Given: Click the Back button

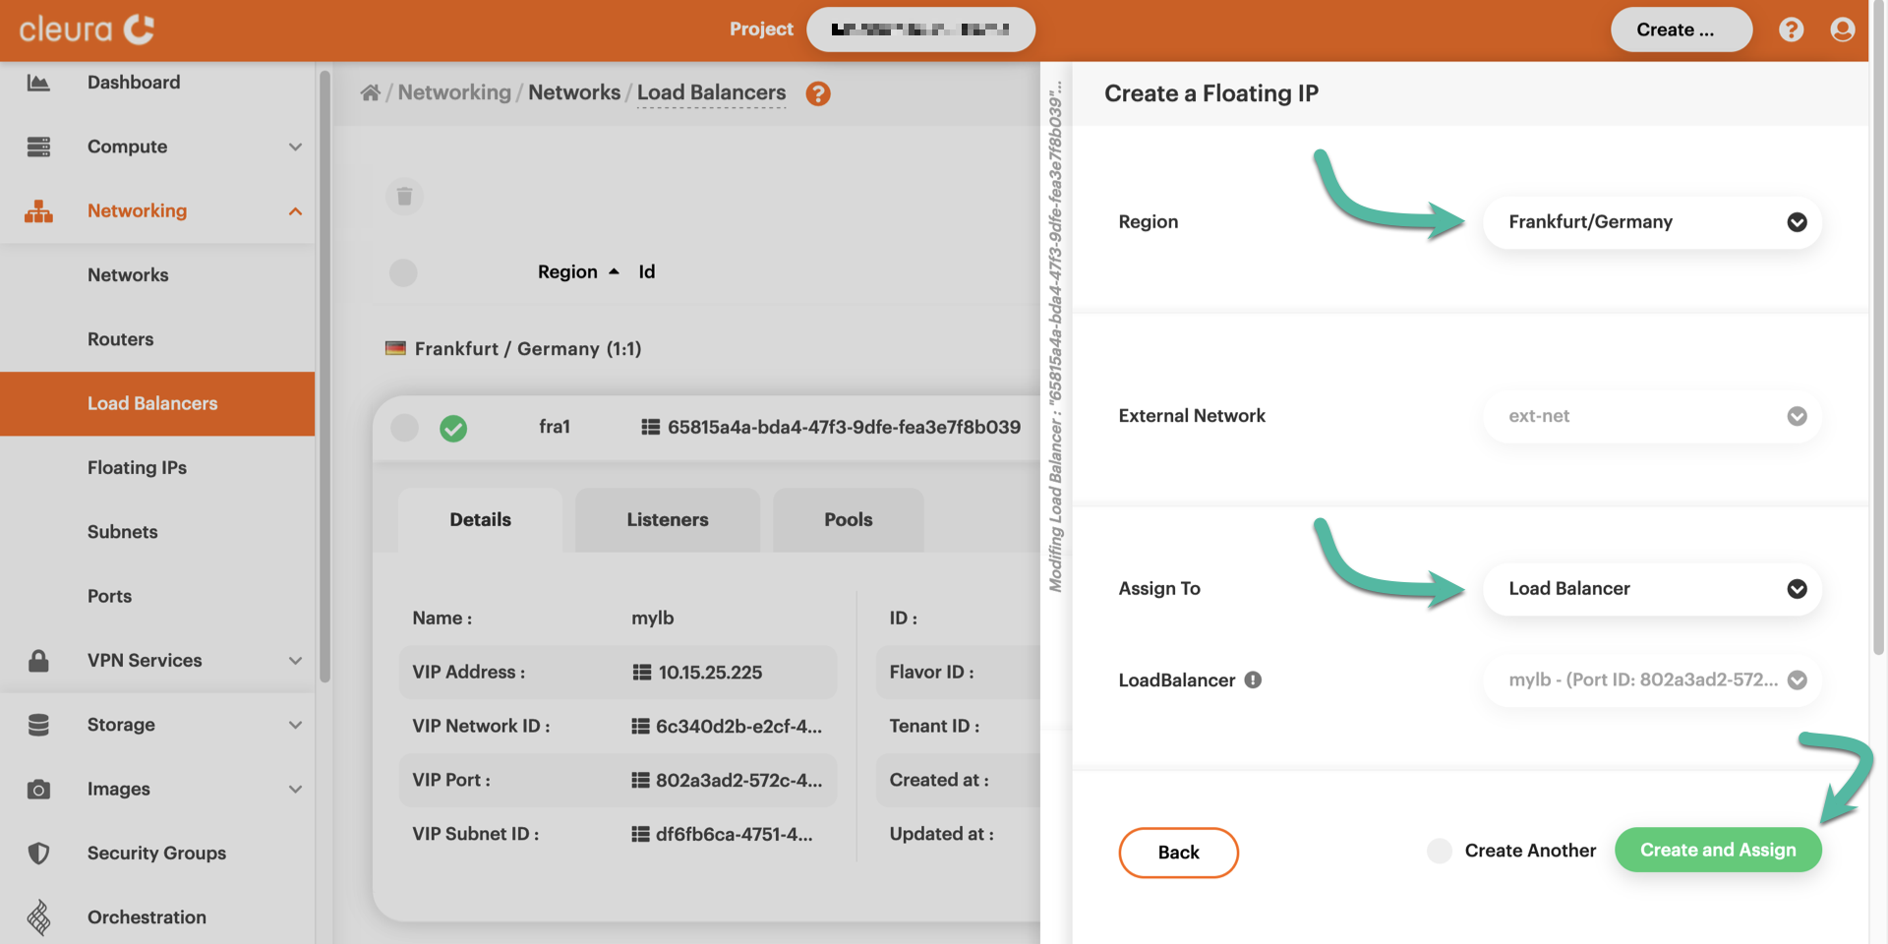Looking at the screenshot, I should (1178, 852).
